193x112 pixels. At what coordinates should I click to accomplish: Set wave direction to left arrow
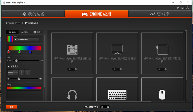pyautogui.click(x=10, y=72)
